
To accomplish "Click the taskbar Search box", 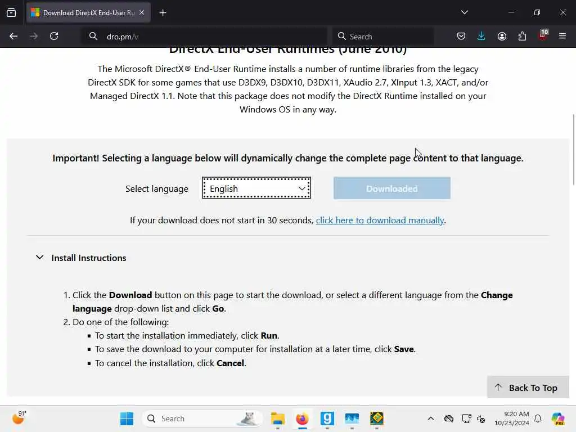I will point(202,418).
